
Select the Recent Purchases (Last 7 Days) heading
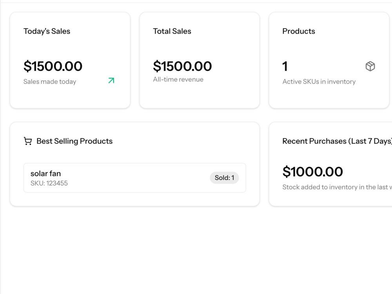click(x=337, y=141)
